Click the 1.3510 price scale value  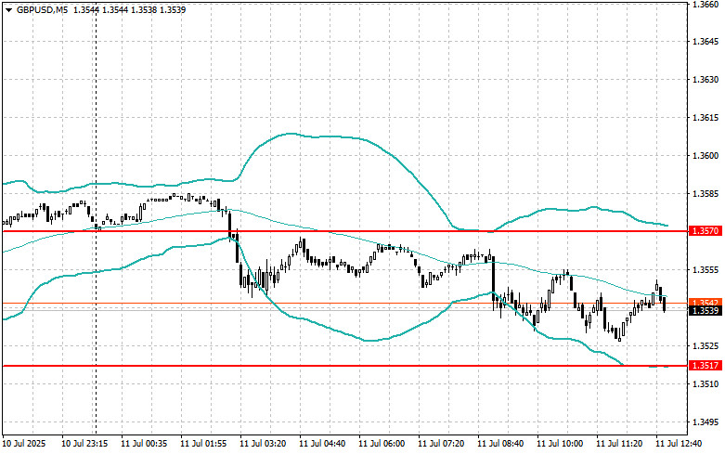pyautogui.click(x=706, y=383)
